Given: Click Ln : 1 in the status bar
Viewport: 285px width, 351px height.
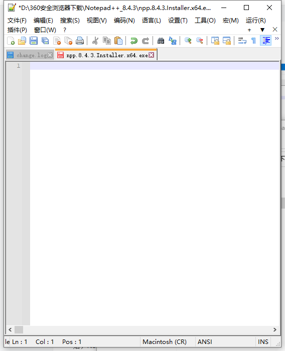Looking at the screenshot, I should click(20, 342).
